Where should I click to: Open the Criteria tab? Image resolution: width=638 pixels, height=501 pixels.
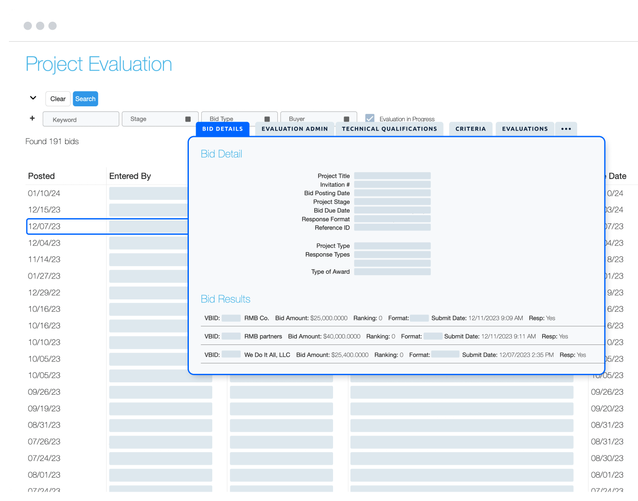470,129
